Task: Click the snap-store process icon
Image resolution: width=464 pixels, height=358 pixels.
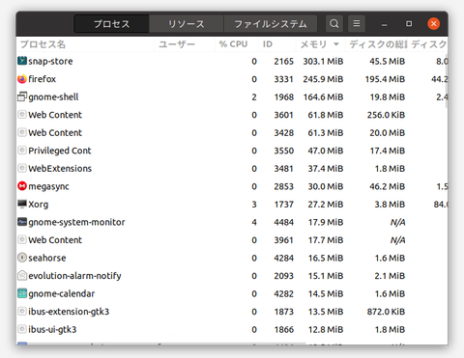Action: pos(22,61)
